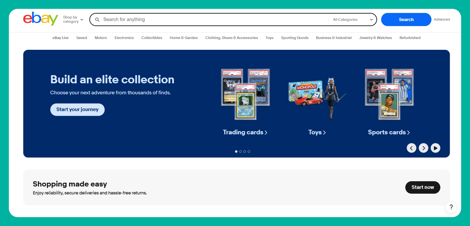The image size is (470, 226).
Task: Click the blue Search button
Action: point(406,20)
